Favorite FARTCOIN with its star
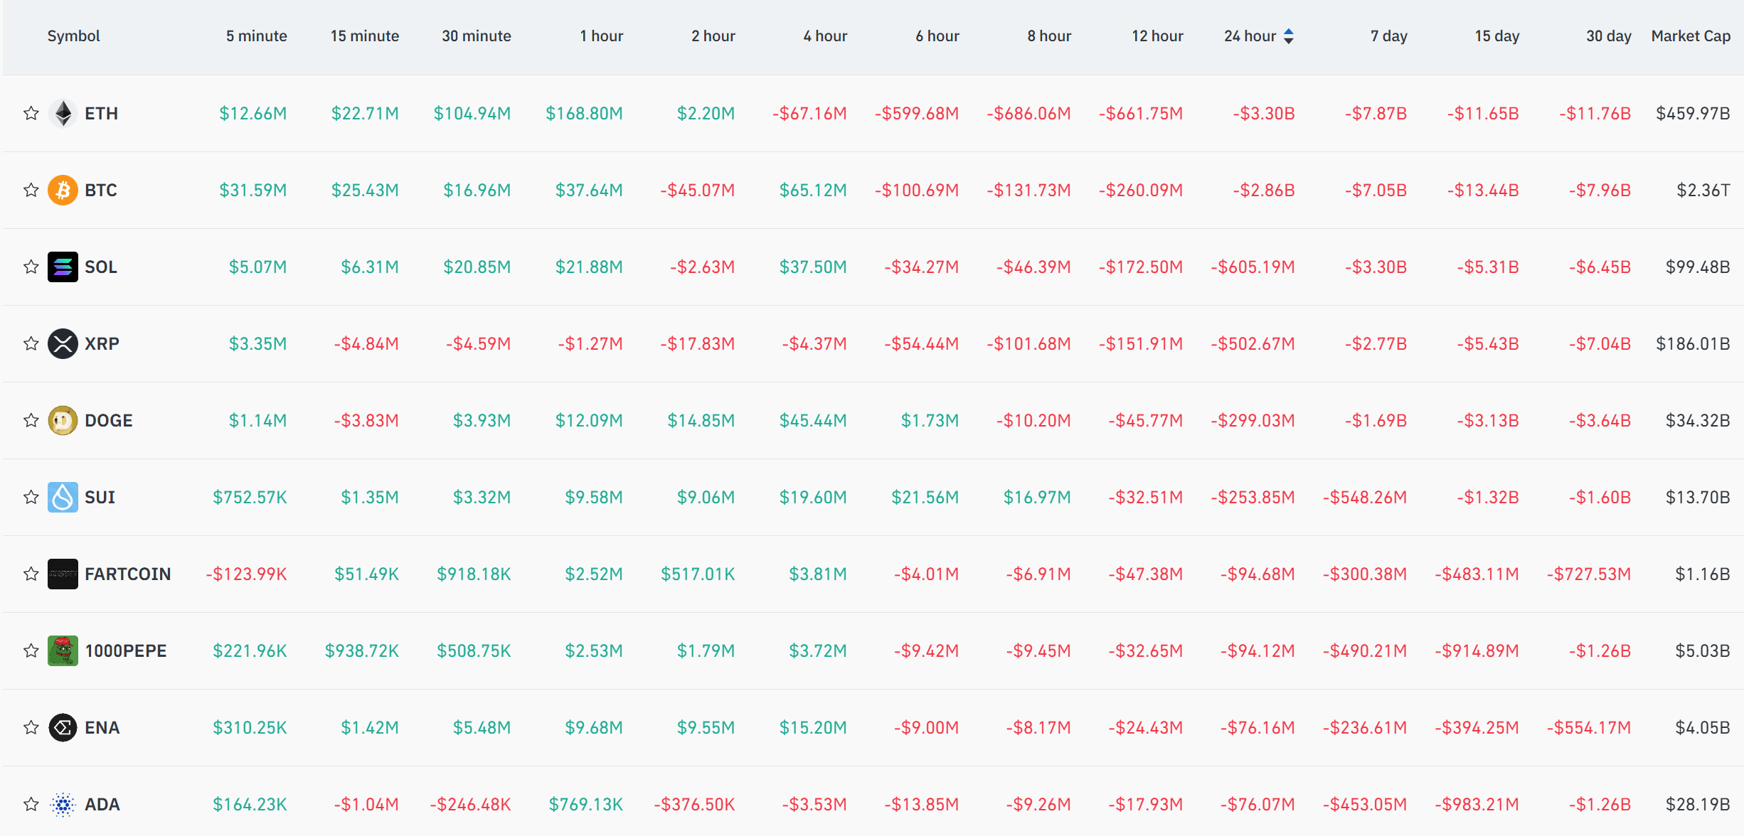 click(x=31, y=574)
